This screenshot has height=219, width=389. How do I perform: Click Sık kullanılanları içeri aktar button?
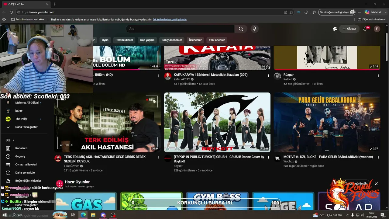(28, 19)
